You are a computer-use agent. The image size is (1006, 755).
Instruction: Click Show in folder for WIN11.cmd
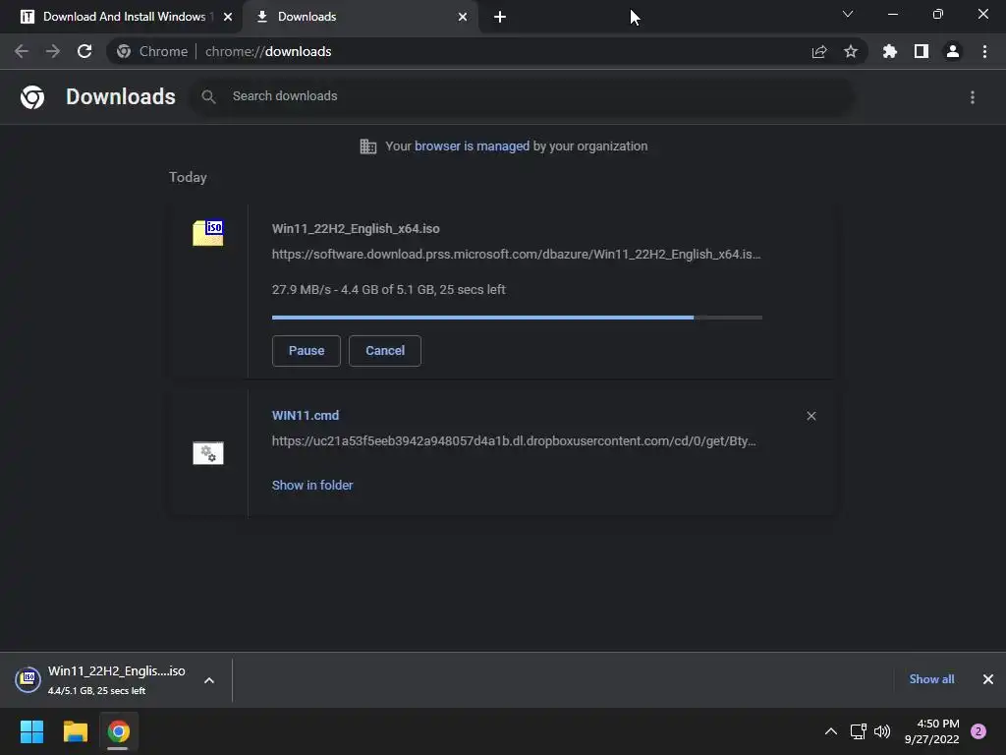click(312, 486)
